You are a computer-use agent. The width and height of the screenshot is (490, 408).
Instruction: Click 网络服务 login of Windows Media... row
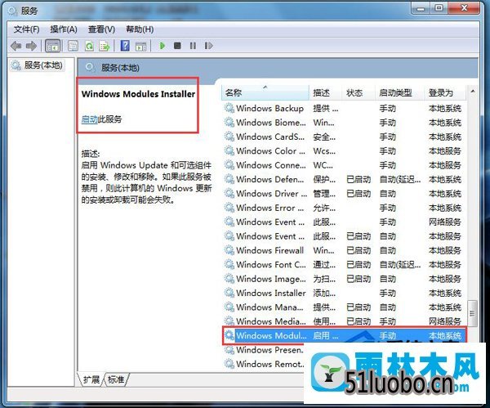[445, 321]
